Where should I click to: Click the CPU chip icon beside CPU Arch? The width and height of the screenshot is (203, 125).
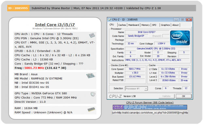[x=92, y=35]
